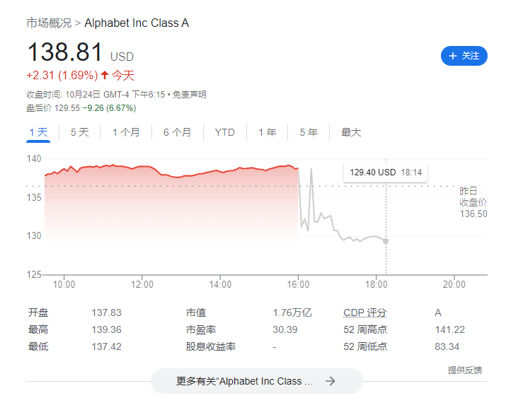Select the 6 个月 range tab

point(177,132)
